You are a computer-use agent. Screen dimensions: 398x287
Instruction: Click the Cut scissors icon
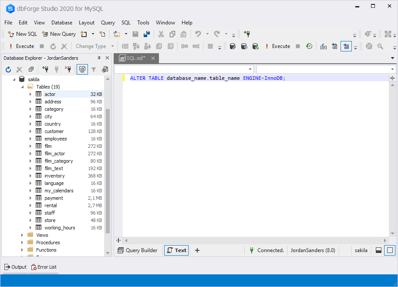pyautogui.click(x=161, y=34)
